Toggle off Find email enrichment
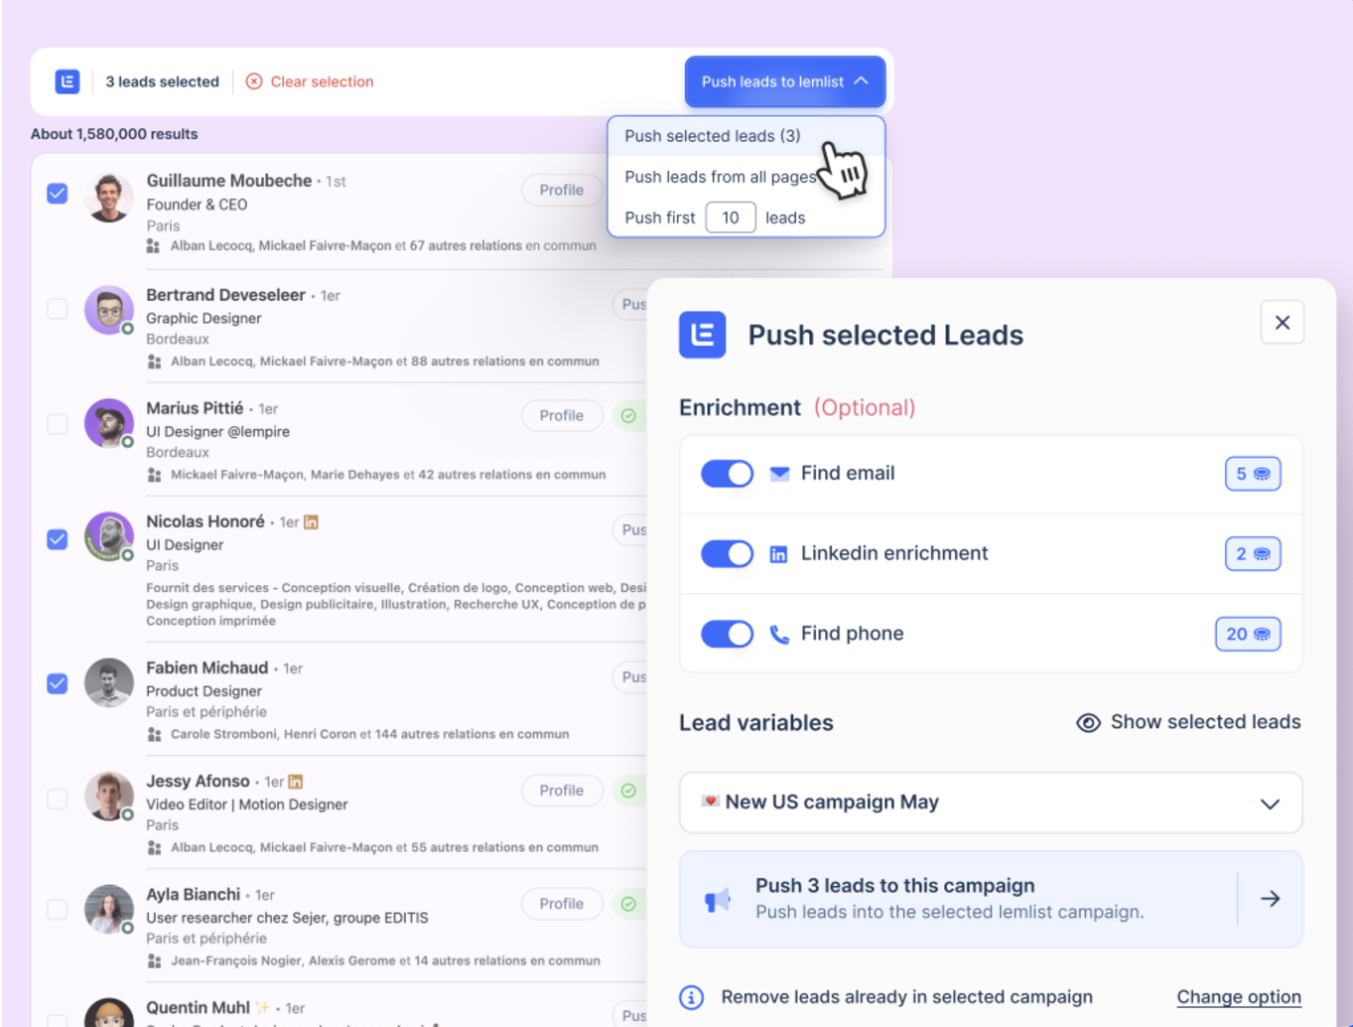The width and height of the screenshot is (1353, 1027). pos(727,474)
